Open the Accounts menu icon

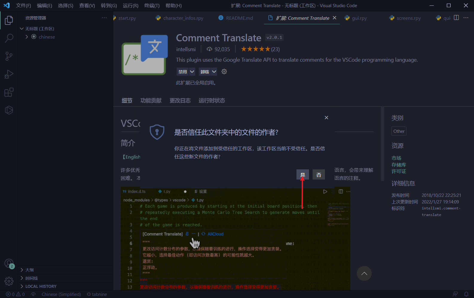9,264
